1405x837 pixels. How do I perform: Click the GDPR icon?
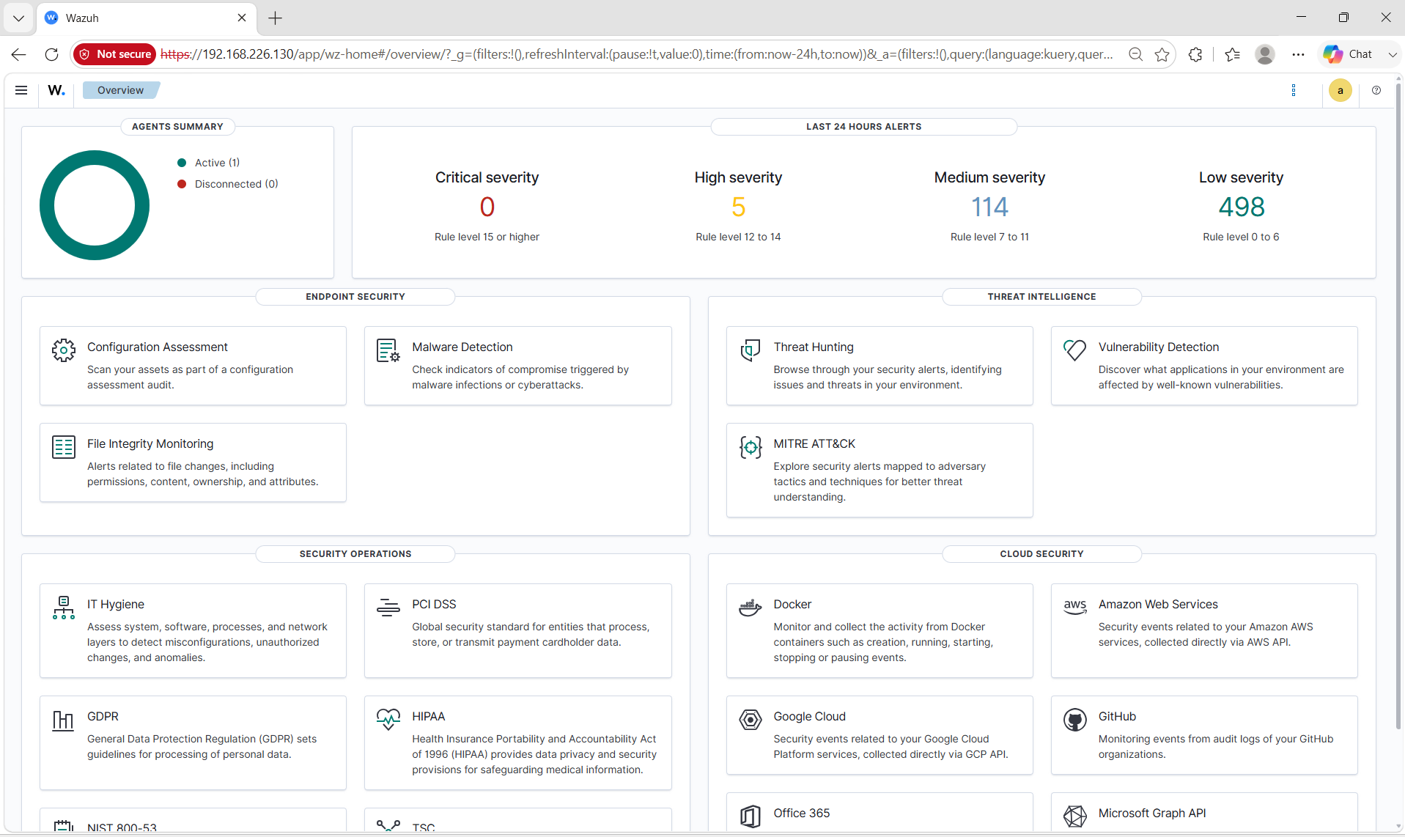(64, 720)
